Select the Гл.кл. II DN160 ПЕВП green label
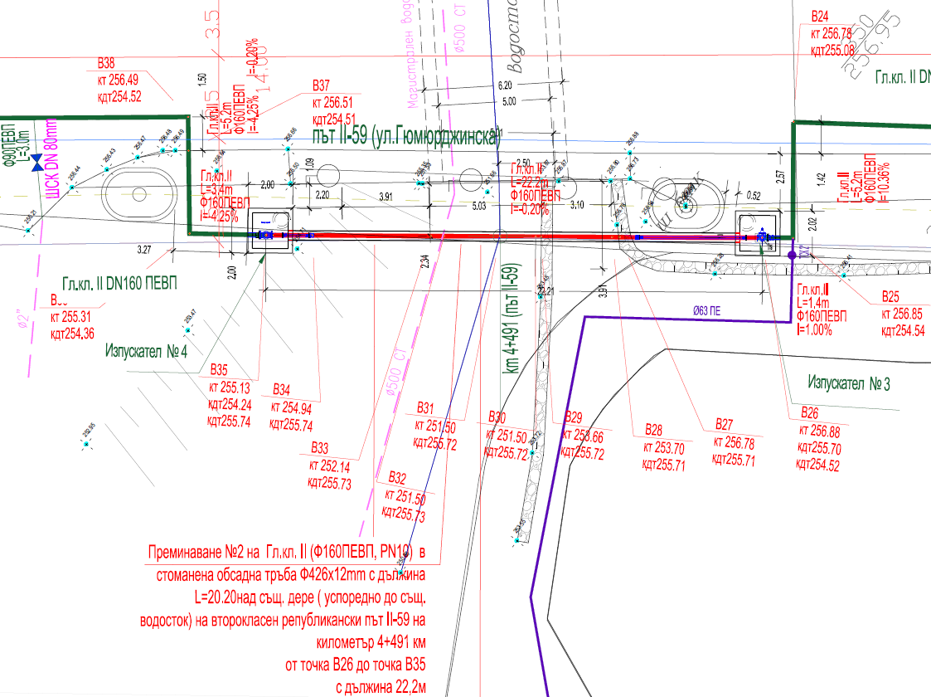931x697 pixels. click(119, 284)
